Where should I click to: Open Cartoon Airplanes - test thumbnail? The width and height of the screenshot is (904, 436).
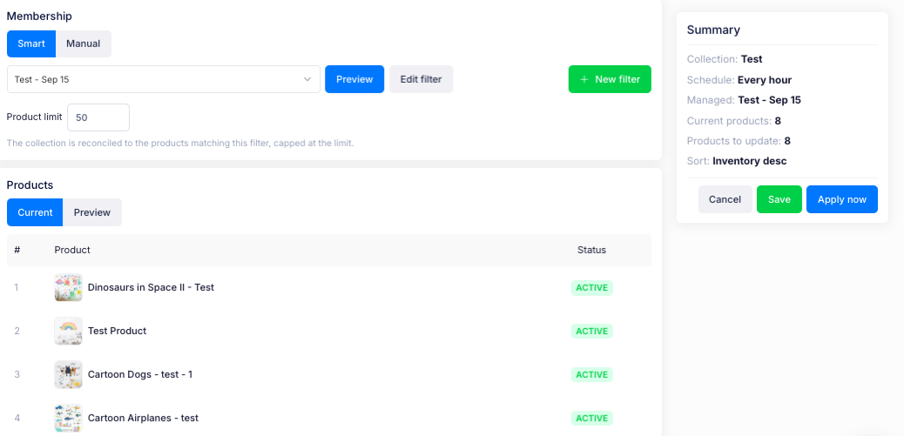point(68,418)
